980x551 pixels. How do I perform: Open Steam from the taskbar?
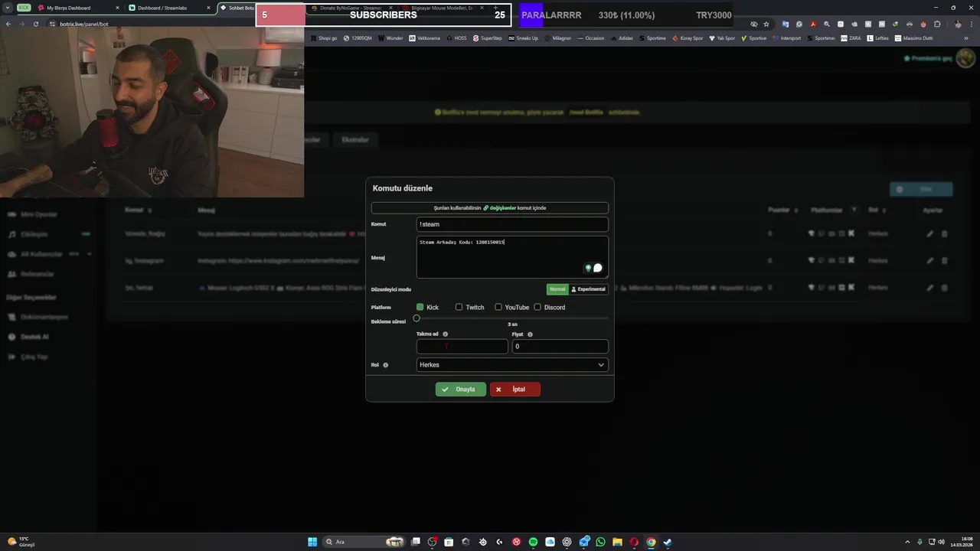pos(668,542)
